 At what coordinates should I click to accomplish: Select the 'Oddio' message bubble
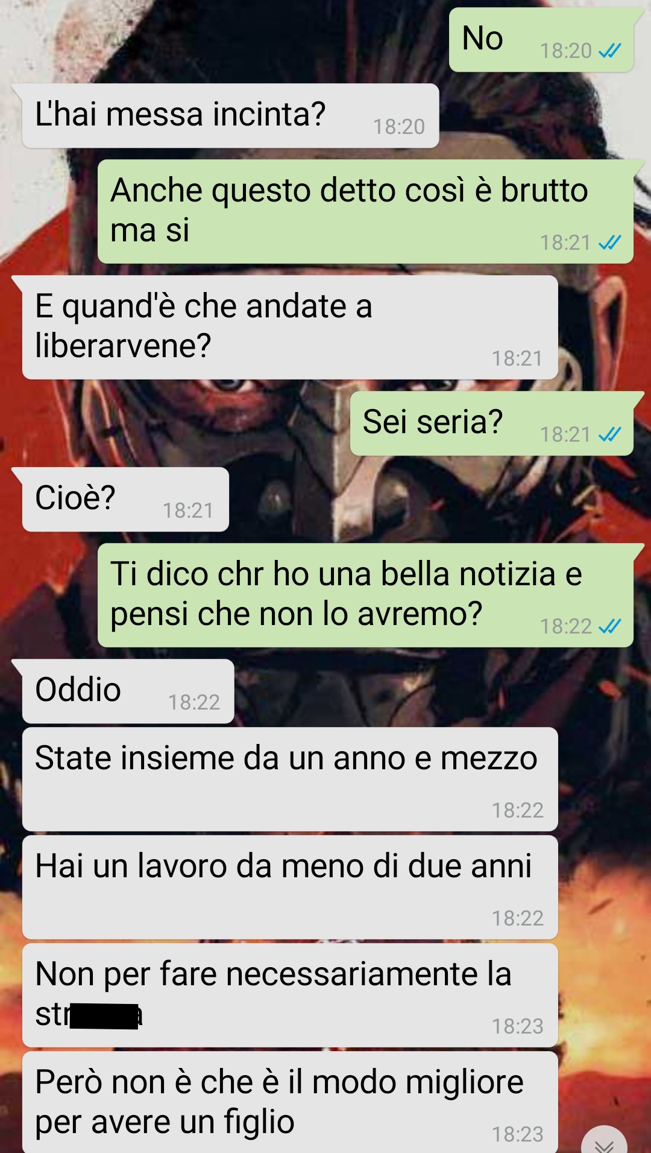point(128,691)
